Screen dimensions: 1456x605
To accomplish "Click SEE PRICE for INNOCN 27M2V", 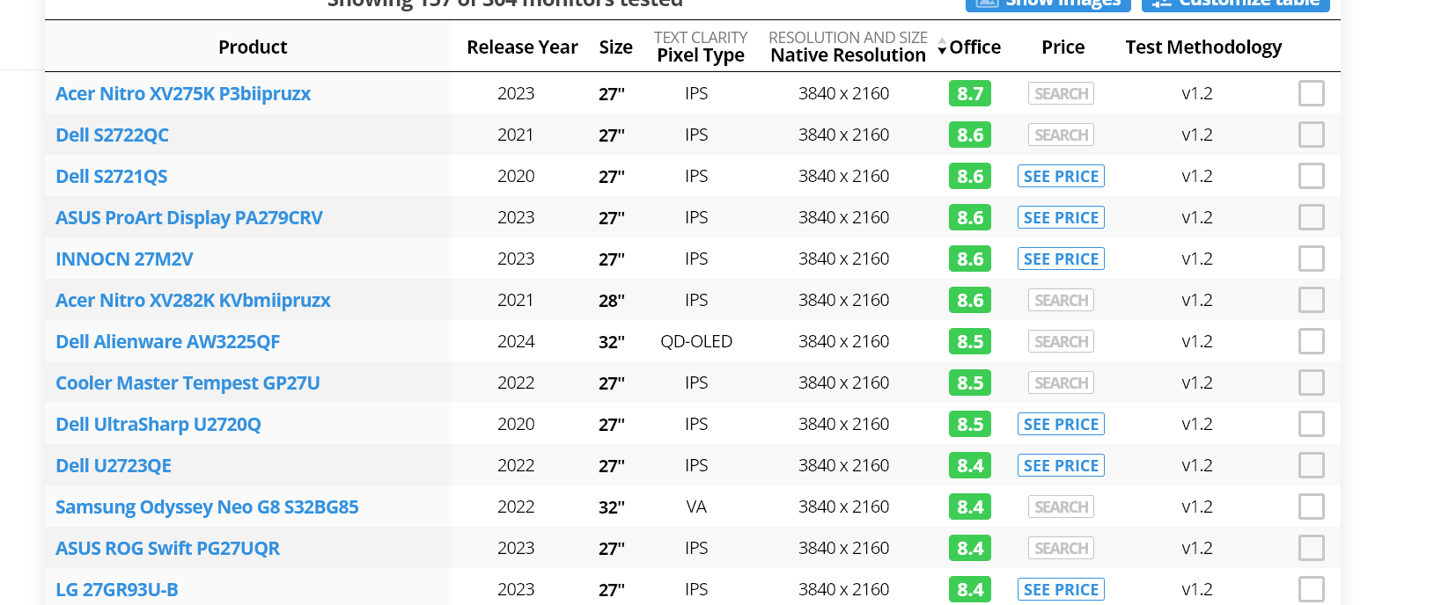I will click(1061, 259).
